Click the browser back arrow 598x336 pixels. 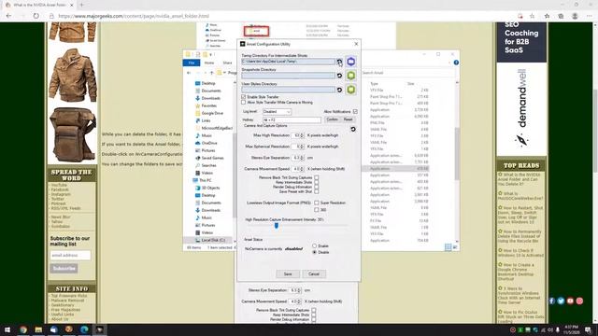[x=8, y=16]
